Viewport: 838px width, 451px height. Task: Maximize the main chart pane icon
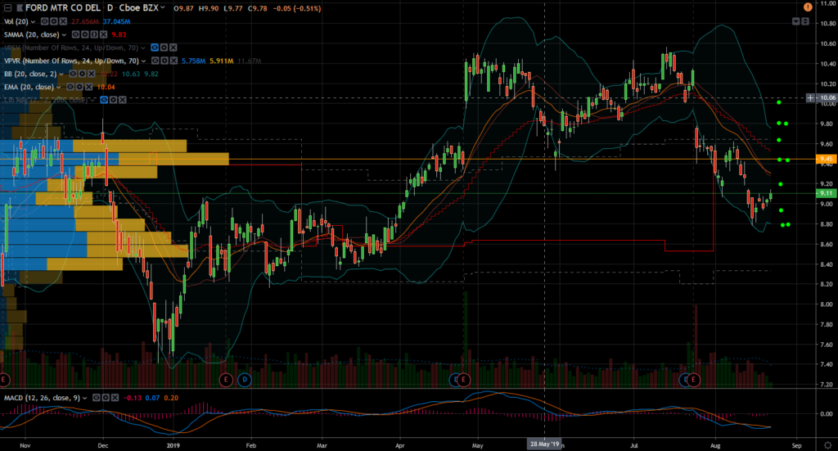tap(805, 21)
